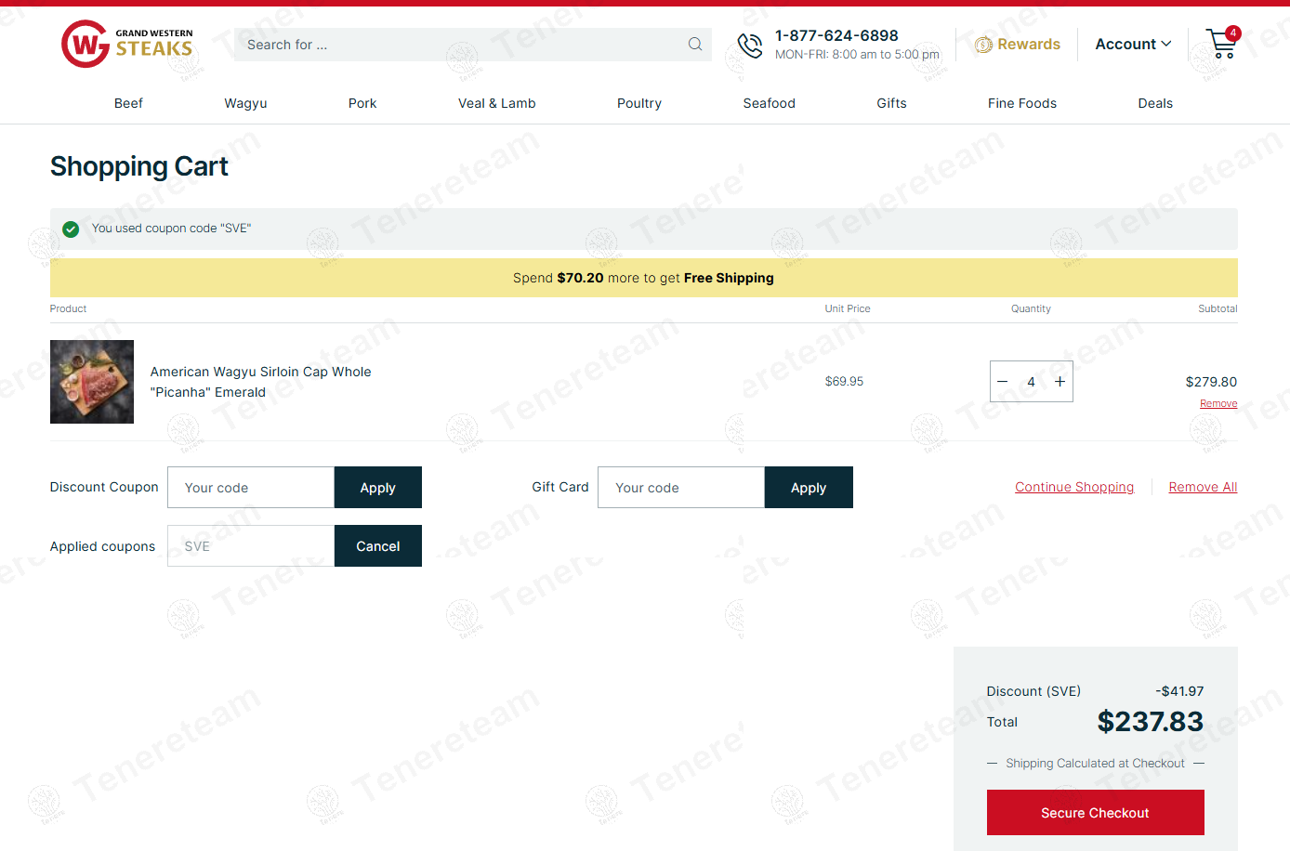Remove the Picanha item from cart
The height and width of the screenshot is (851, 1290).
[x=1218, y=403]
